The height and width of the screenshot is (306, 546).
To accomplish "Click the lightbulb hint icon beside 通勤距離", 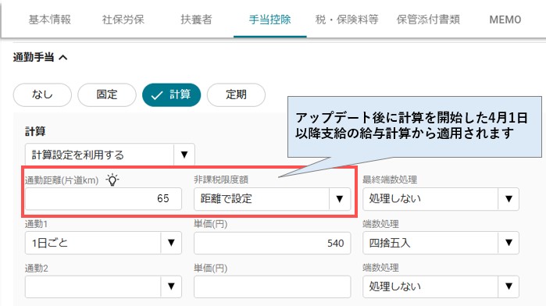I will point(112,180).
